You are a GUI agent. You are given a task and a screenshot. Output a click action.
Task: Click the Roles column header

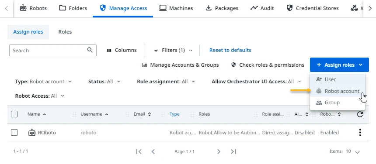204,114
